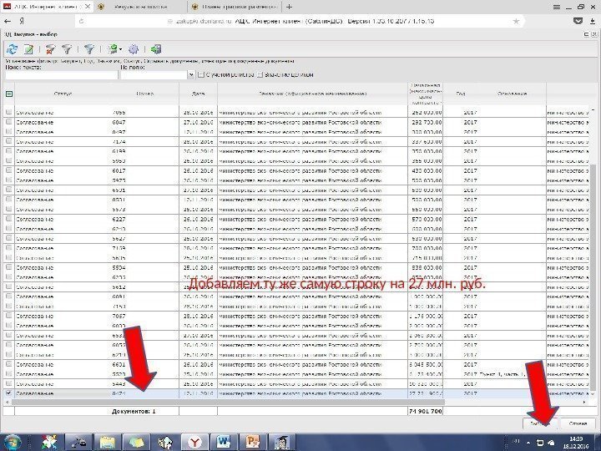Open the browser hamburger menu

pos(557,7)
